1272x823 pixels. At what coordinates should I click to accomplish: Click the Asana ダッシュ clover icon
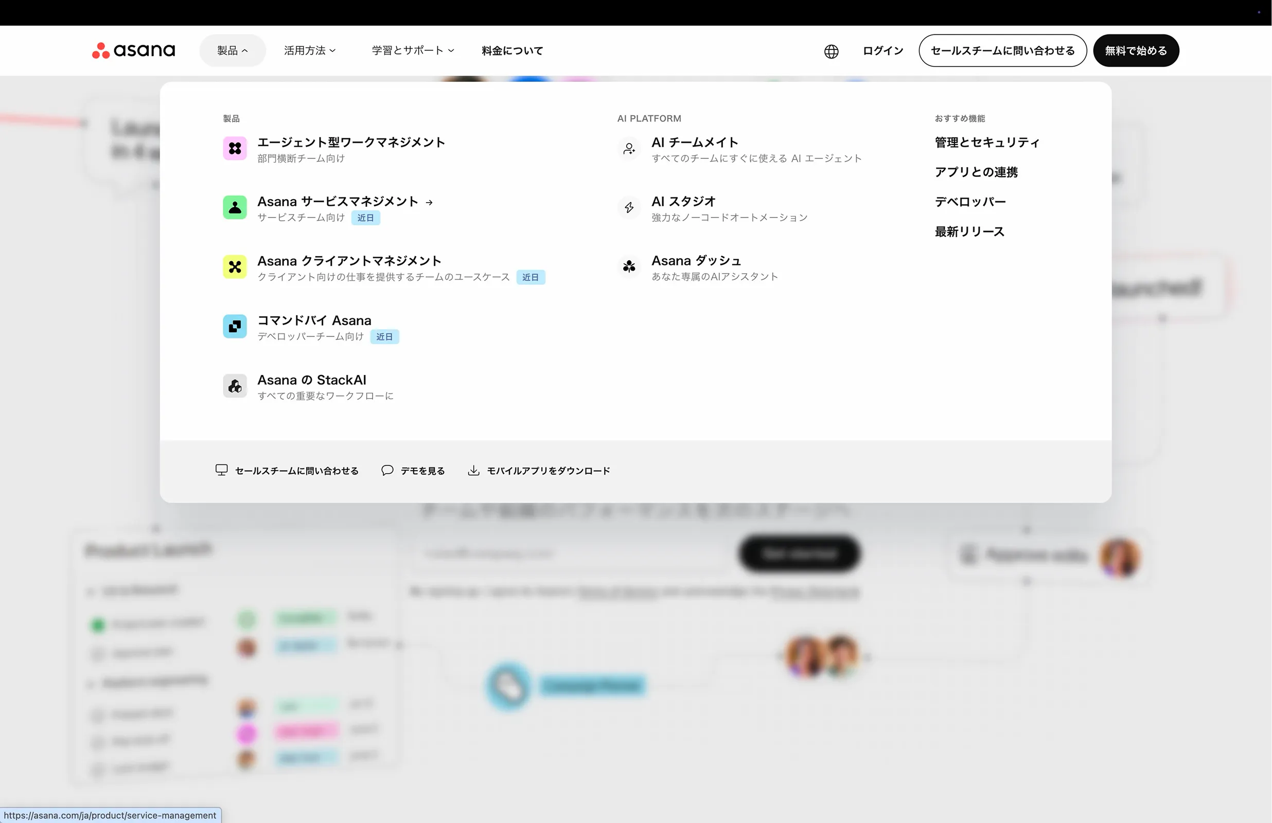pos(629,266)
